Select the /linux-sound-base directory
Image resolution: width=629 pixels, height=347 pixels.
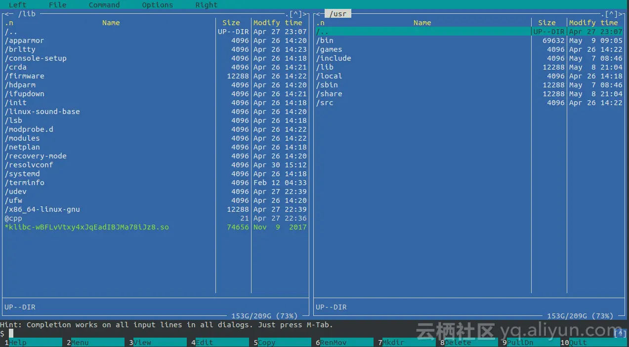pyautogui.click(x=156, y=112)
